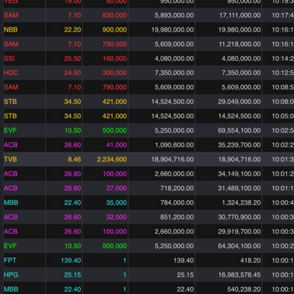This screenshot has width=294, height=294.
Task: Select the value 1,090,600.00
Action: [174, 145]
